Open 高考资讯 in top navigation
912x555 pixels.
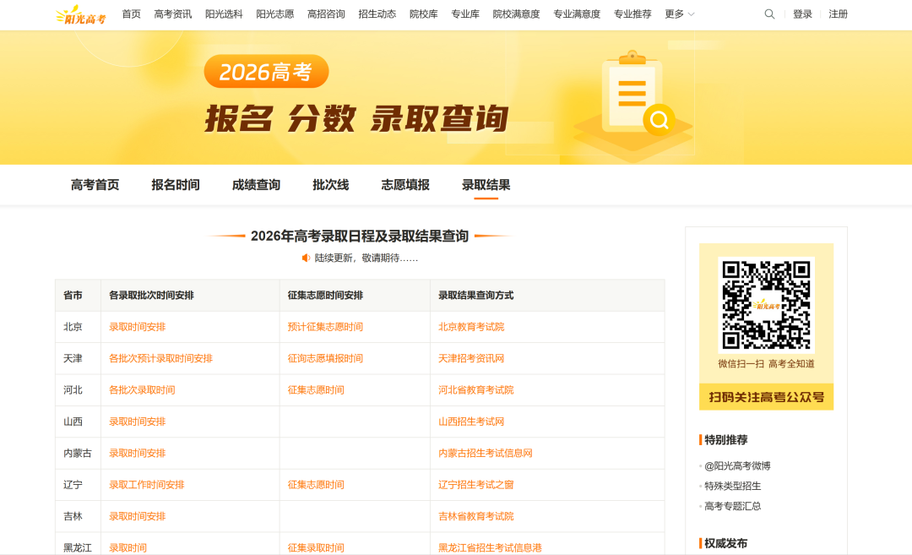coord(173,14)
